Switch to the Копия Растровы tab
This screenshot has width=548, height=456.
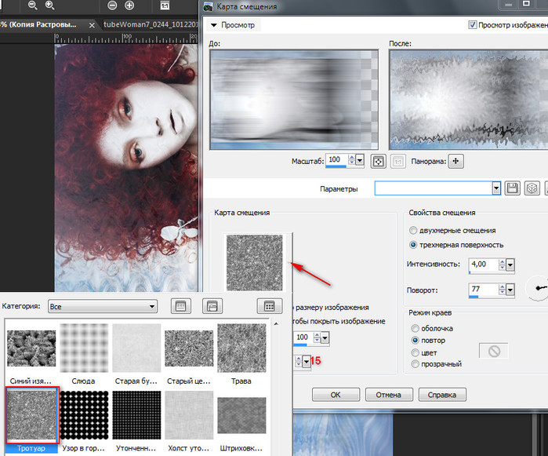pyautogui.click(x=38, y=24)
